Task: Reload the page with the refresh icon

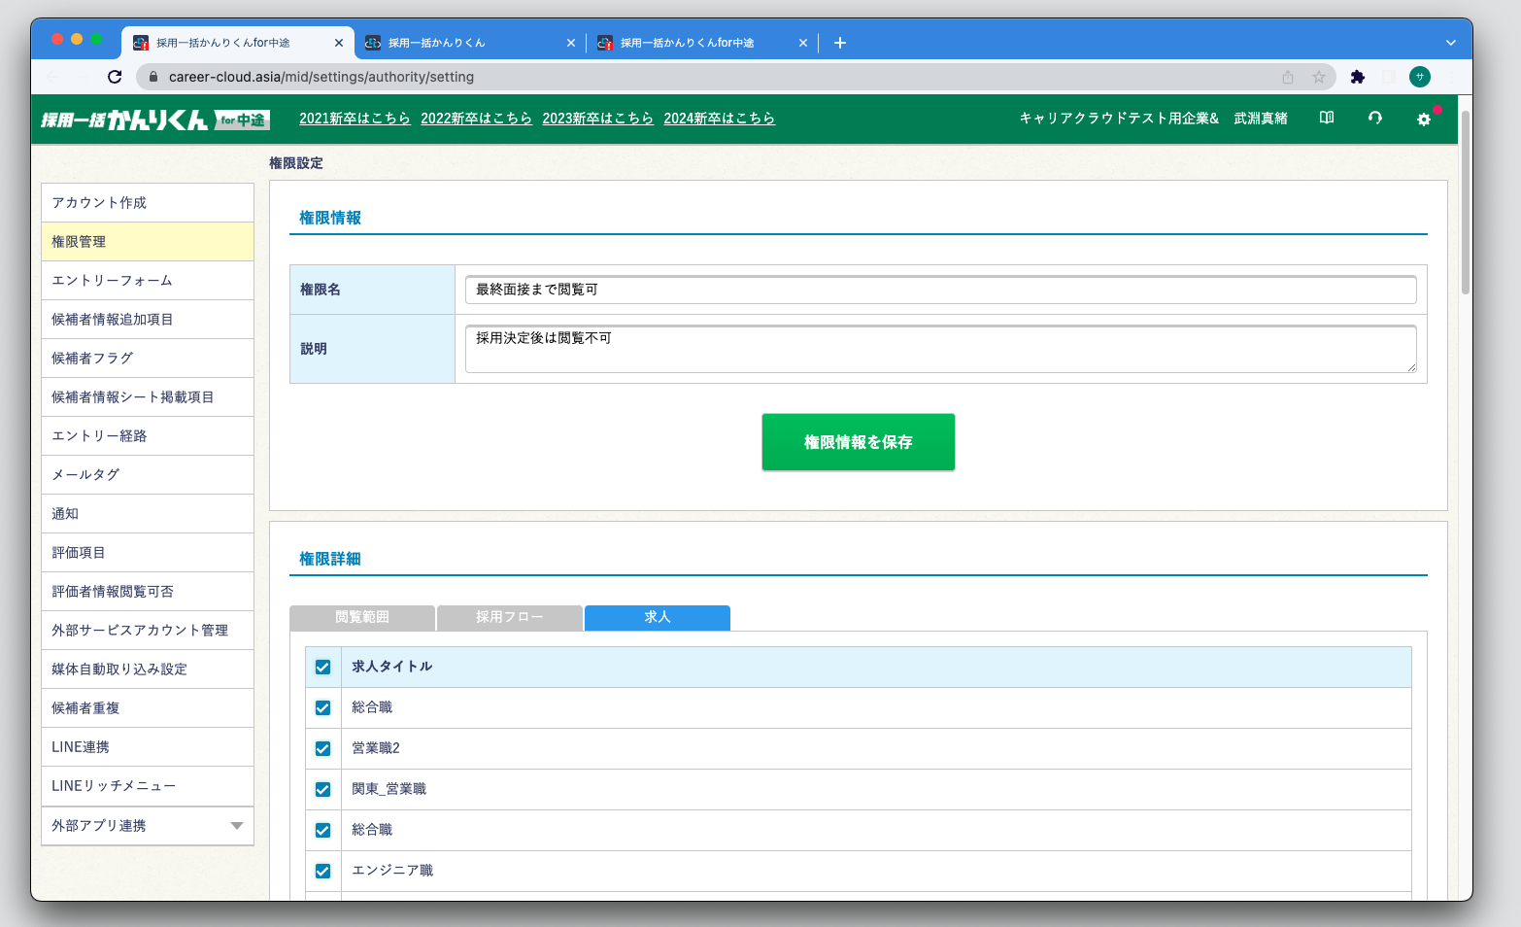Action: click(115, 77)
